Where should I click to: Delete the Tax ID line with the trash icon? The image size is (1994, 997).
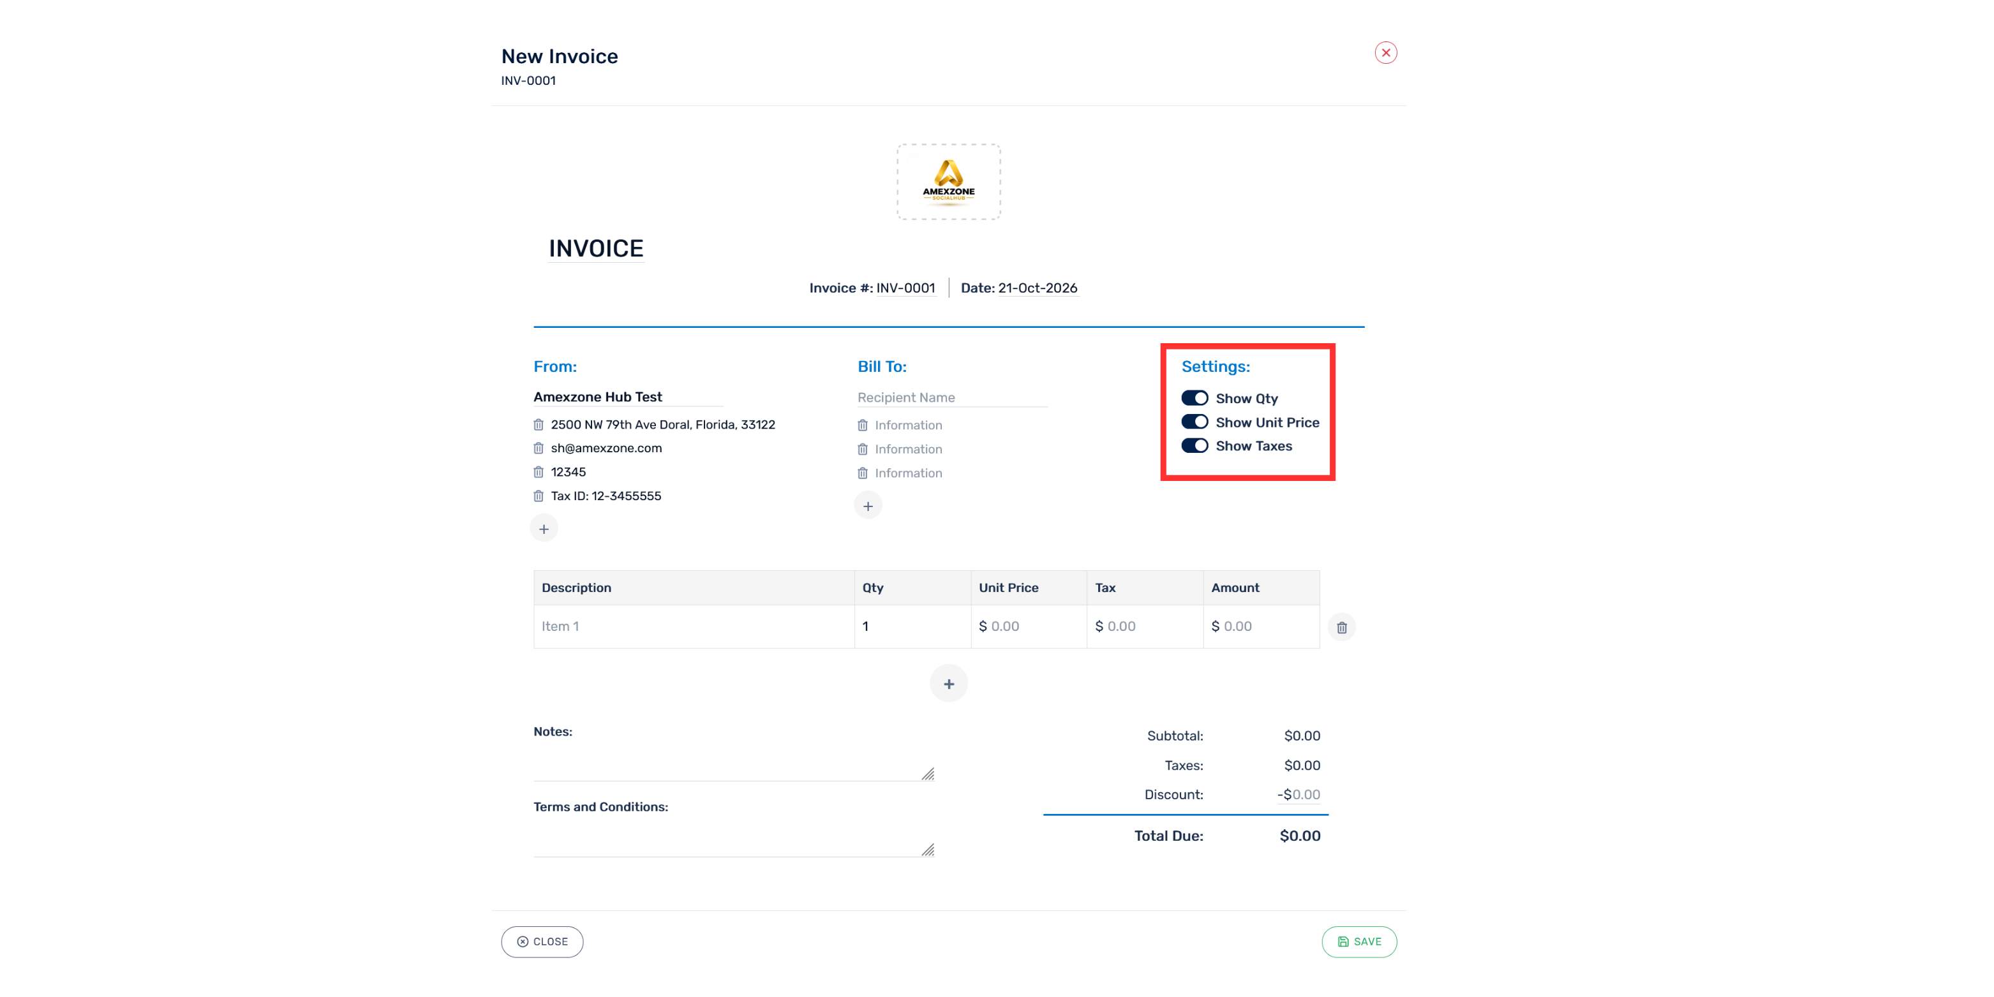point(538,496)
